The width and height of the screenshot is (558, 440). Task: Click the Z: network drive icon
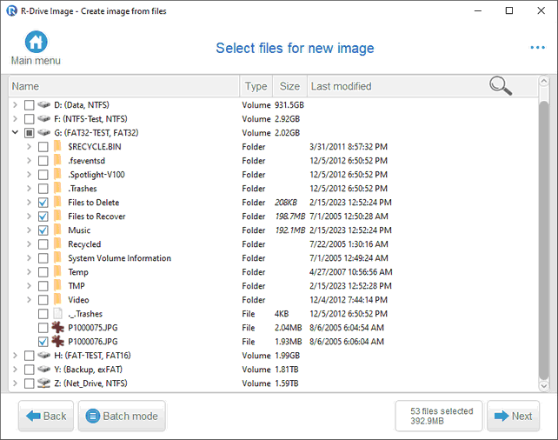tap(43, 383)
